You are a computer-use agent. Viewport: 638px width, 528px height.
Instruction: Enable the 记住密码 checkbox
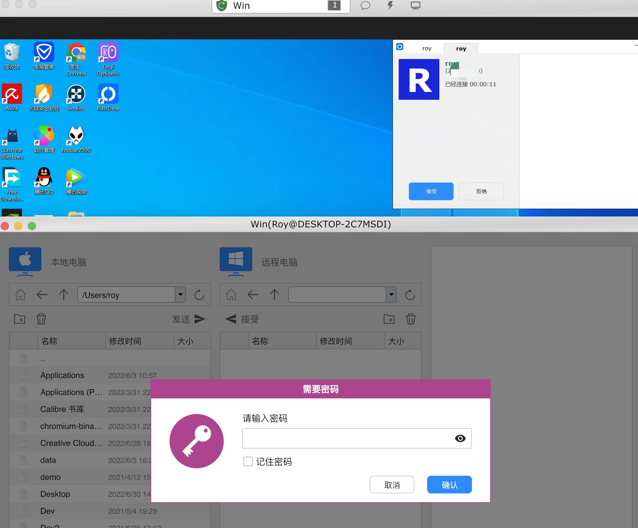[x=248, y=461]
